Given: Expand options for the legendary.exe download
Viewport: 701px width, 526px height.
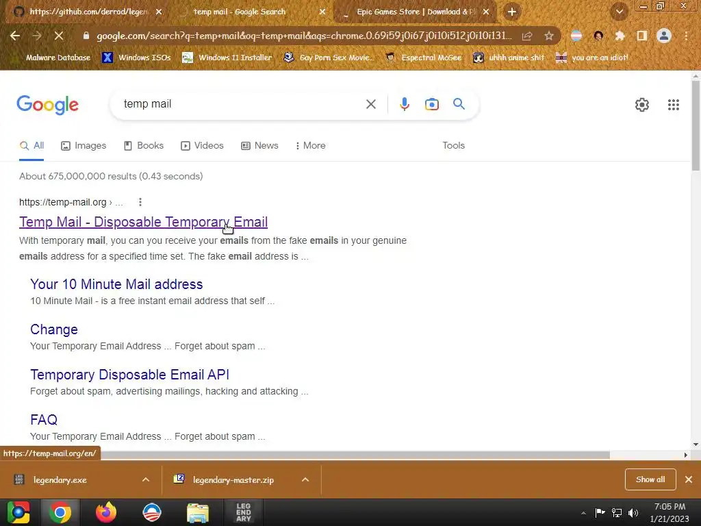Looking at the screenshot, I should (146, 479).
